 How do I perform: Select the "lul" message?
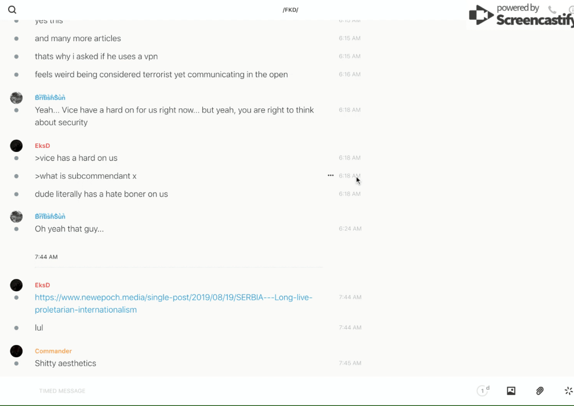[x=39, y=328]
